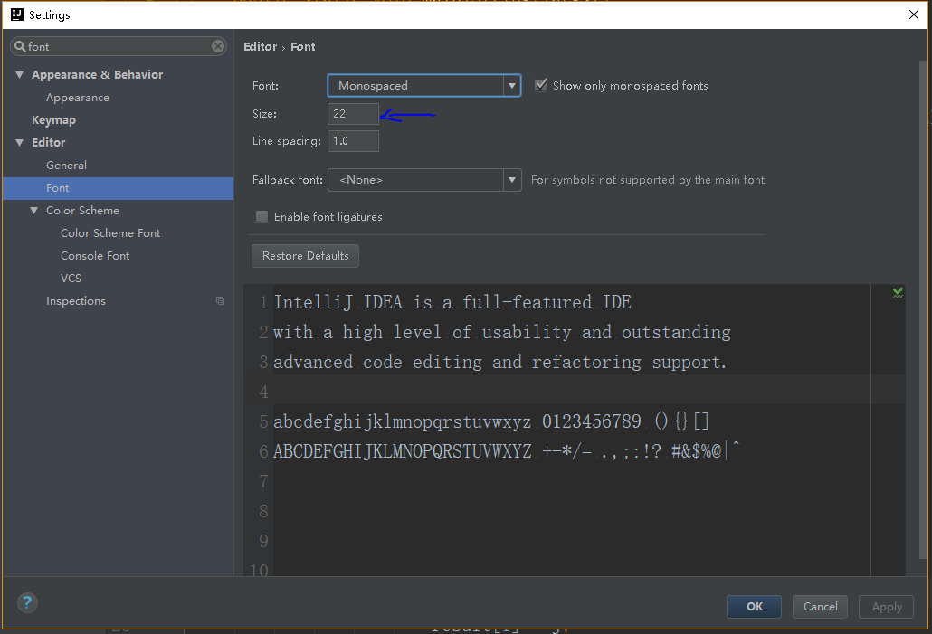The height and width of the screenshot is (634, 932).
Task: Click 'For symbols not supported by the main font' text
Action: click(648, 180)
